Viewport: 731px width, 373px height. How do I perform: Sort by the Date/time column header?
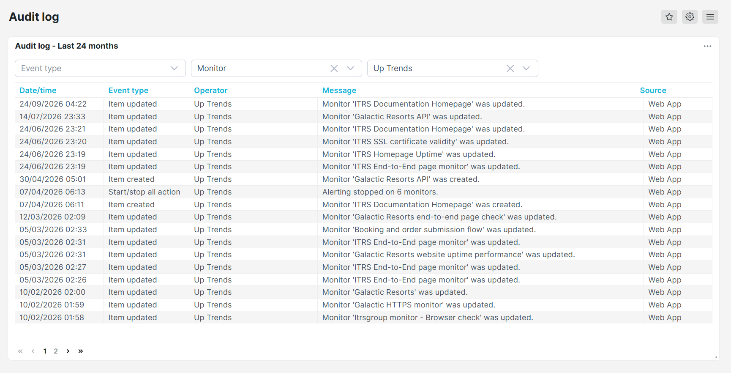pyautogui.click(x=38, y=91)
